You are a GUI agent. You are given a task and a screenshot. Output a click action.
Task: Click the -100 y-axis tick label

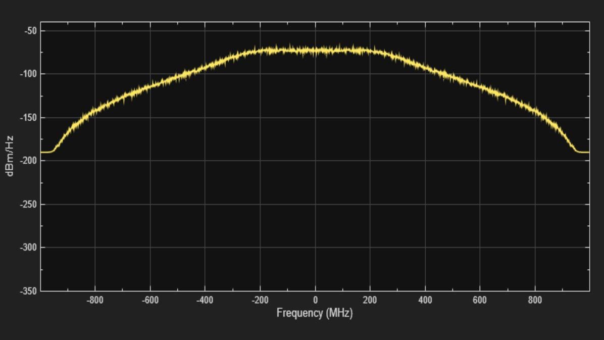pyautogui.click(x=28, y=74)
